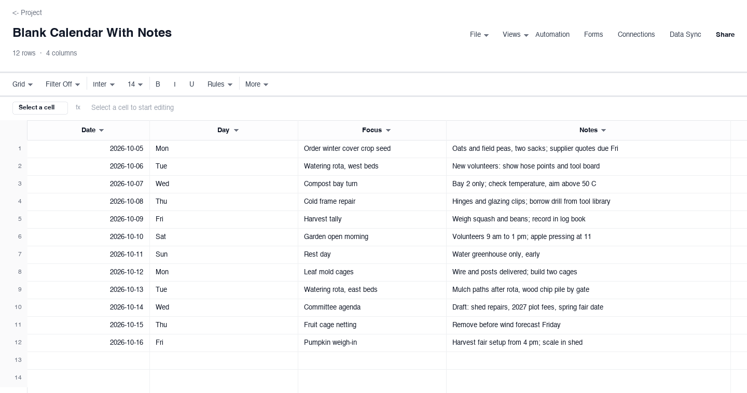Image resolution: width=747 pixels, height=393 pixels.
Task: Open Connections
Action: tap(636, 35)
